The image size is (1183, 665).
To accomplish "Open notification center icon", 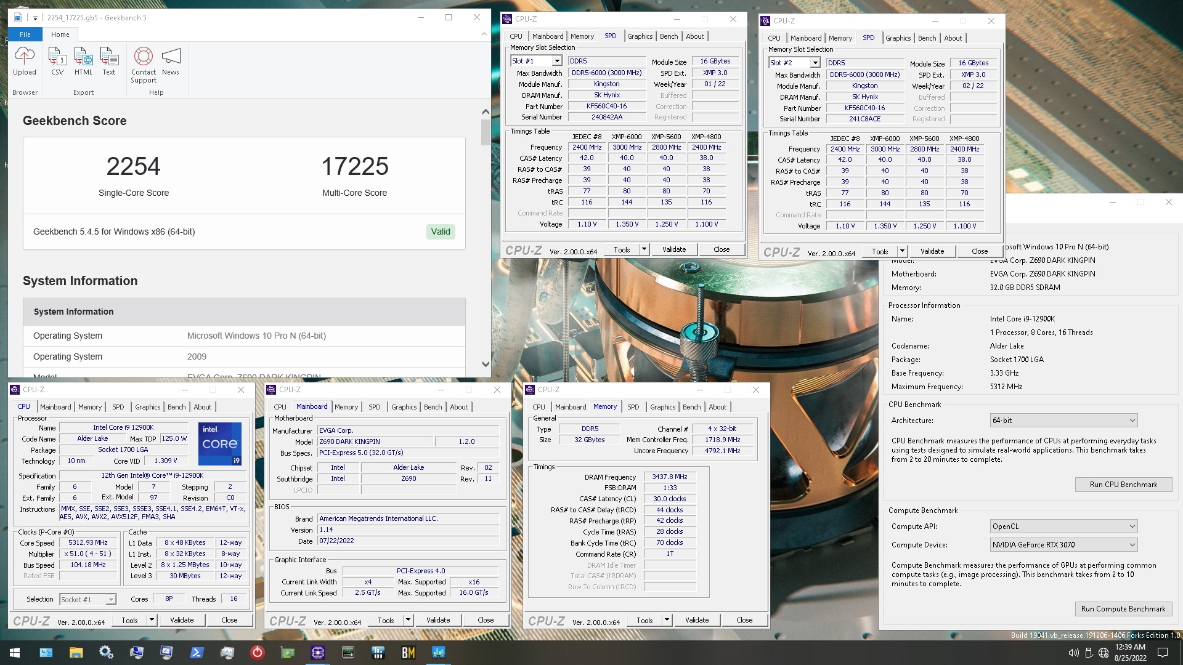I will pos(1163,653).
